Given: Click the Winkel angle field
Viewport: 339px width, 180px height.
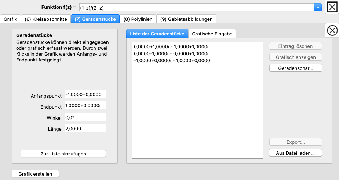Looking at the screenshot, I should coord(85,117).
